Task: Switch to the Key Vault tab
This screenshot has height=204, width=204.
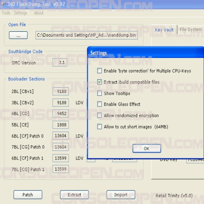Action: [x=164, y=30]
